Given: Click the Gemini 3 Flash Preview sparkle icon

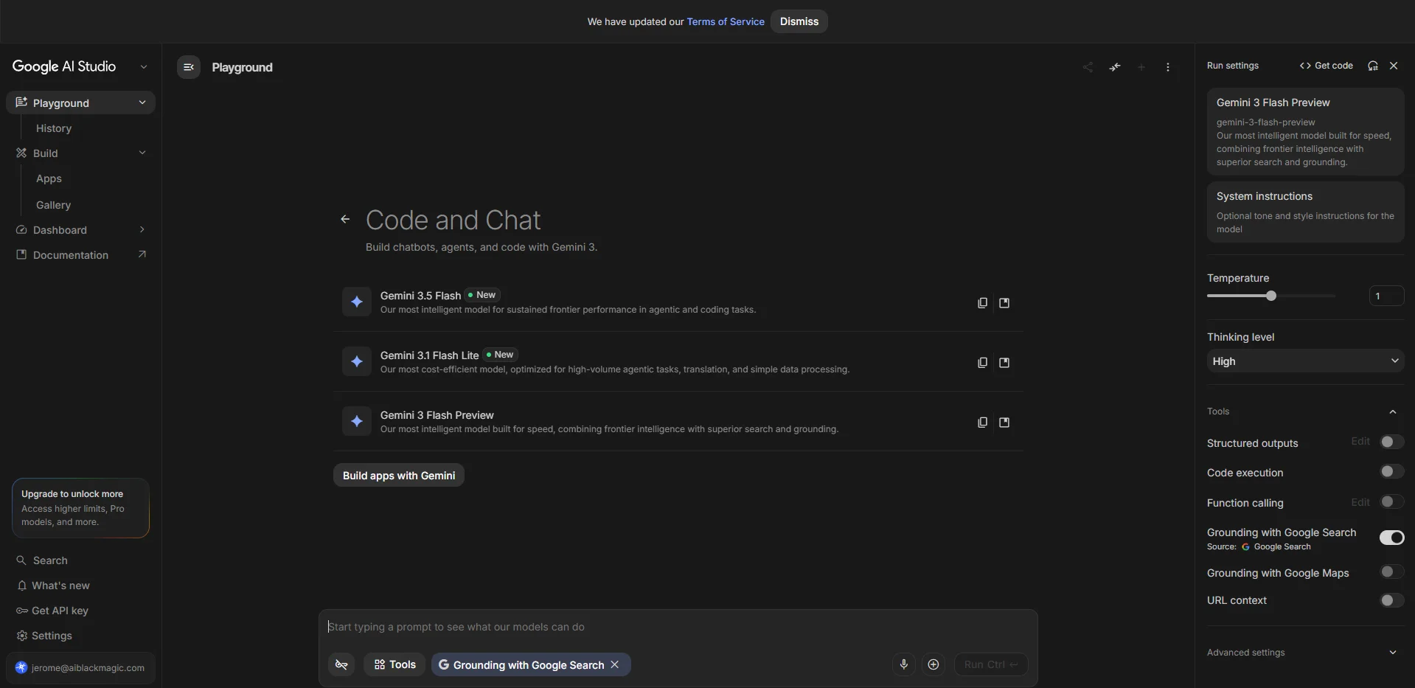Looking at the screenshot, I should [357, 421].
